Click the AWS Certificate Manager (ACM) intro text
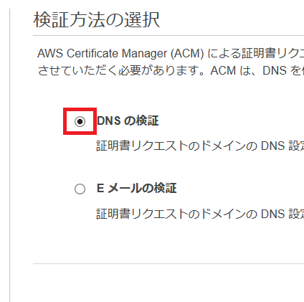Image resolution: width=304 pixels, height=302 pixels. (x=171, y=53)
